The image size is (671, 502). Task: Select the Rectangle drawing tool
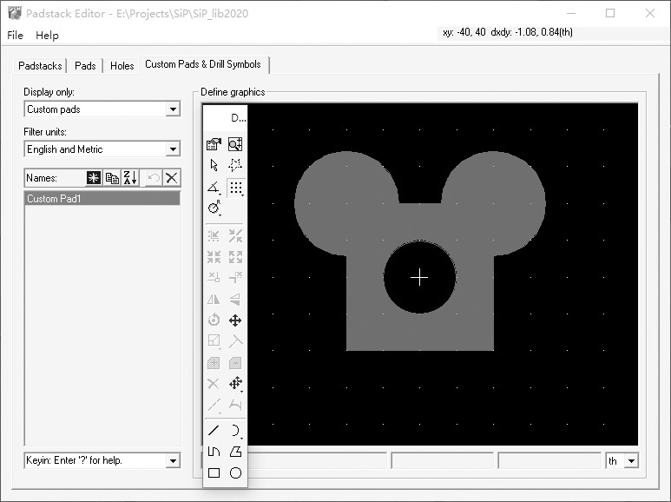click(214, 472)
